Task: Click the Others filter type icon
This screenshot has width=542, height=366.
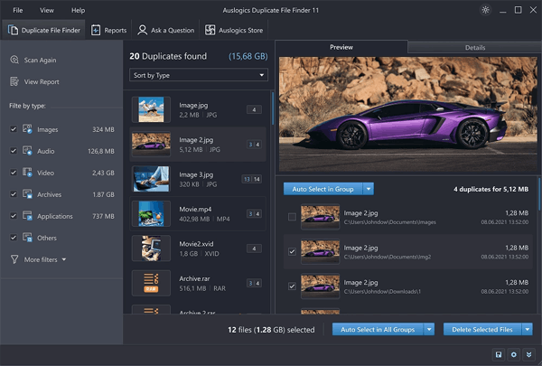Action: [27, 238]
